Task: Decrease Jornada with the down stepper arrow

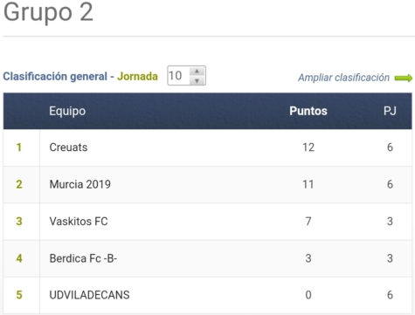Action: [x=197, y=80]
